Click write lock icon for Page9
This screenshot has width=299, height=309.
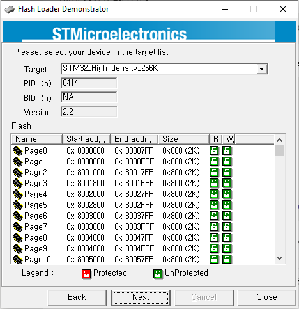click(x=227, y=248)
